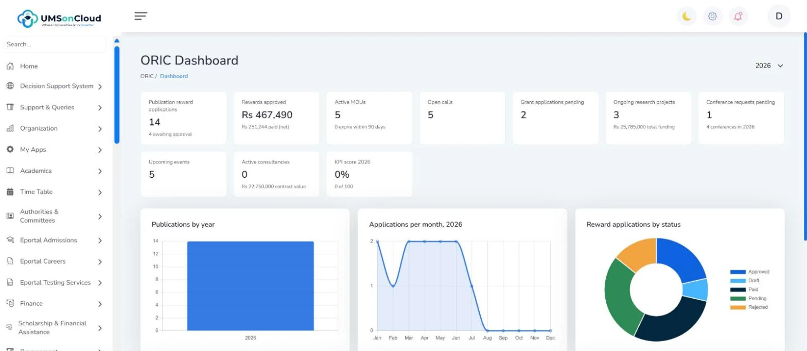Click the Organization chart icon
This screenshot has width=807, height=351.
[10, 128]
